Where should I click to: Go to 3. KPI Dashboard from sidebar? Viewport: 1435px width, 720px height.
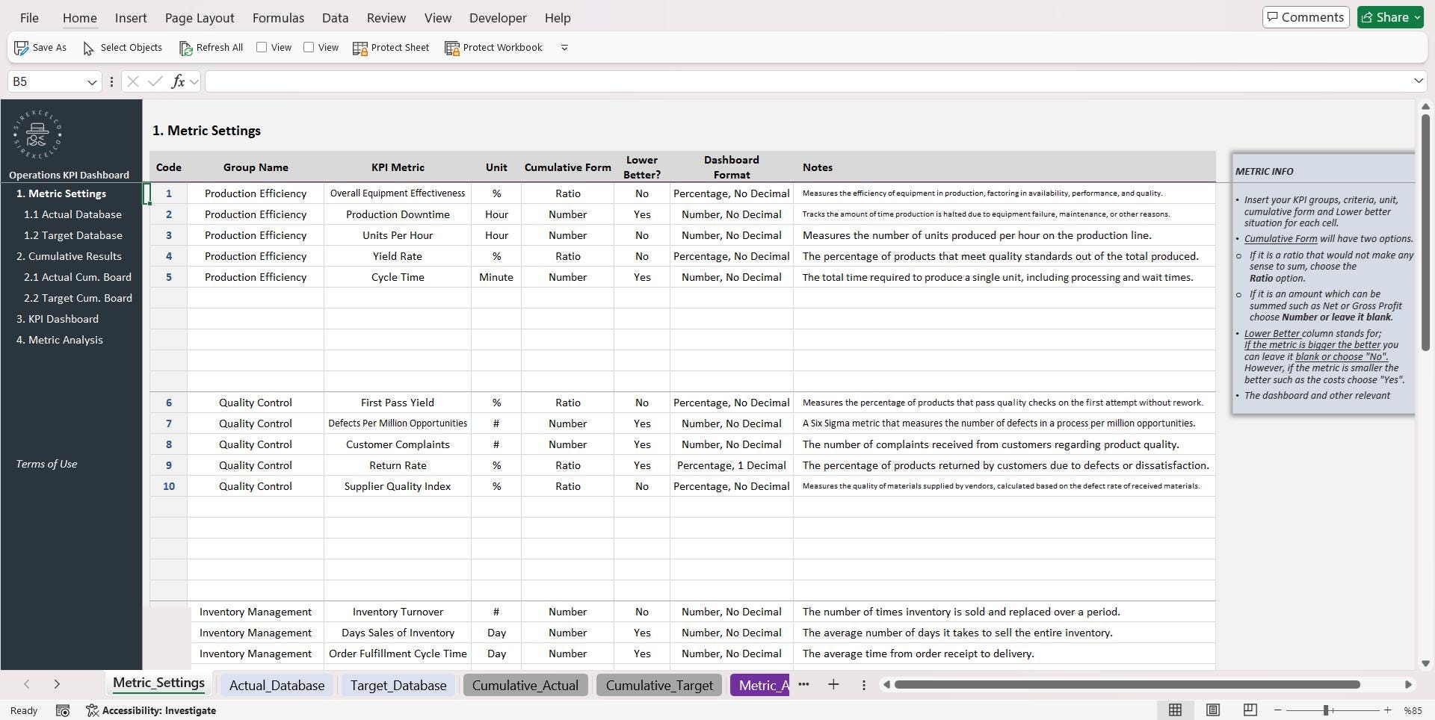(58, 319)
